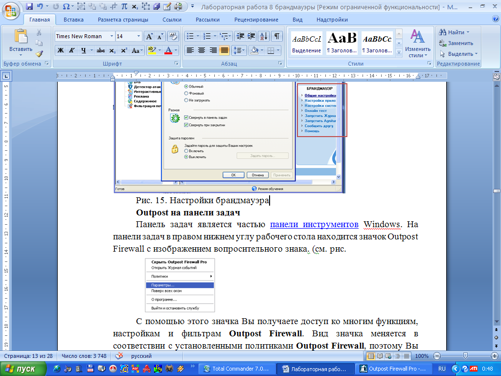501x376 pixels.
Task: Switch to the Вставка tab
Action: [x=73, y=20]
